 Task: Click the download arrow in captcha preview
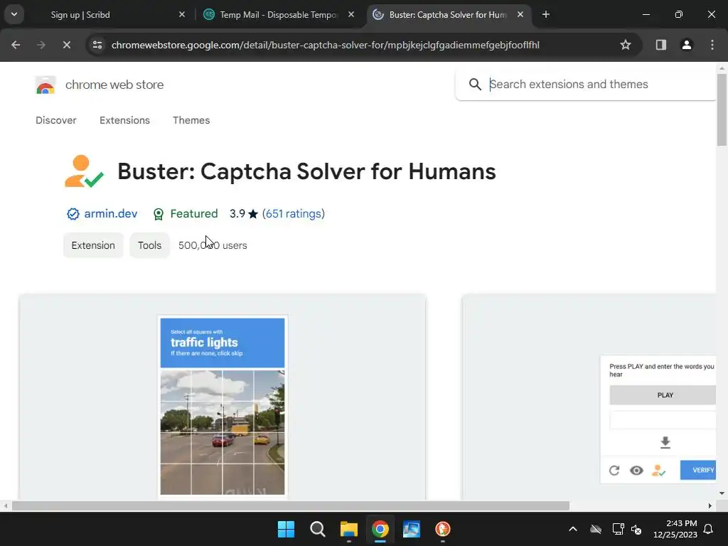click(x=665, y=442)
